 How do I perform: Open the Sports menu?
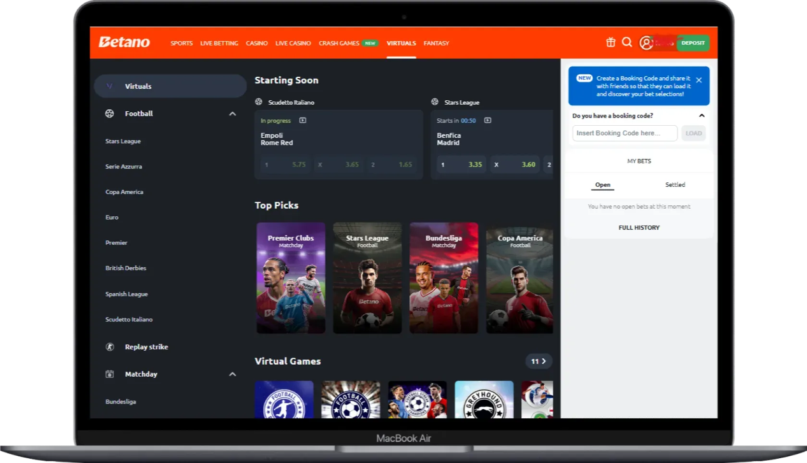(x=182, y=43)
